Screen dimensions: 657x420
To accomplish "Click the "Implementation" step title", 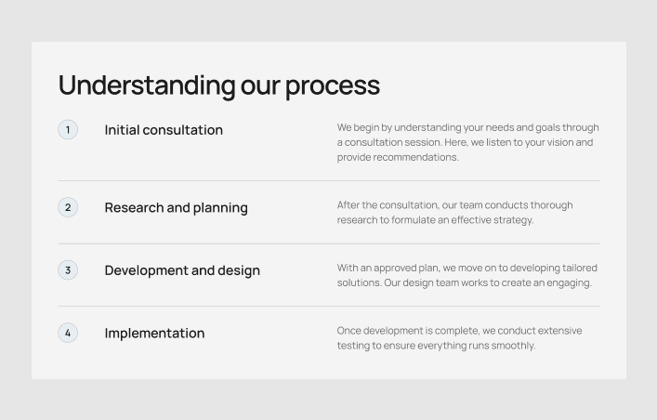I will point(154,334).
